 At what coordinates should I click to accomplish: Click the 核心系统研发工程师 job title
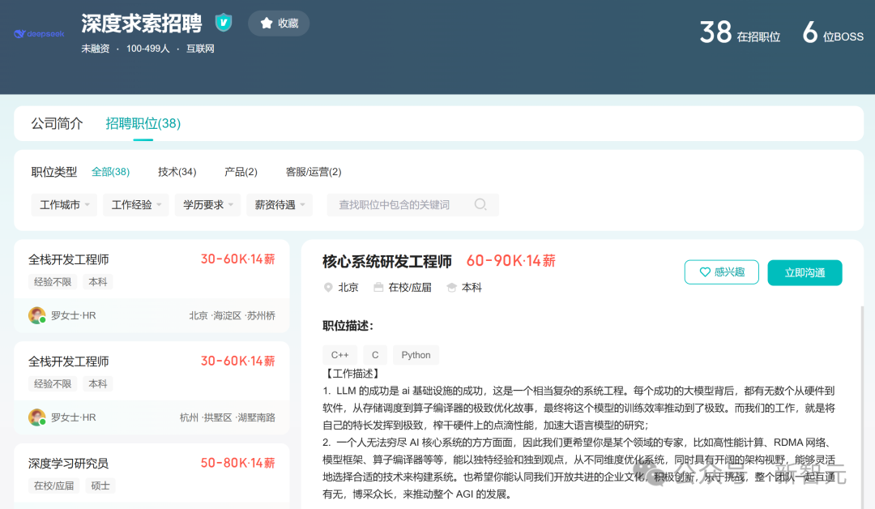click(387, 261)
